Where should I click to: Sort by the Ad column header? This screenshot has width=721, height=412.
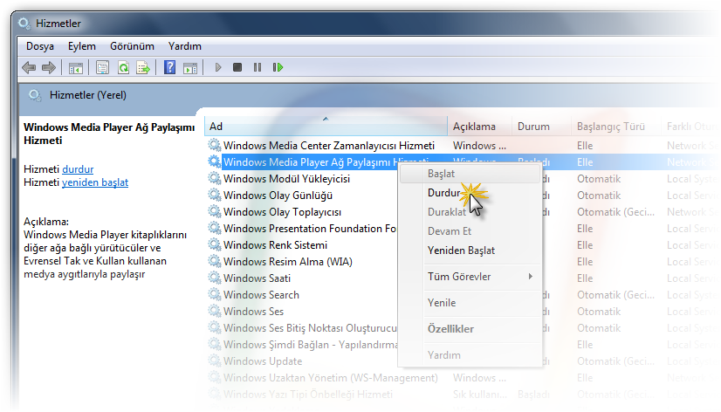pos(326,127)
